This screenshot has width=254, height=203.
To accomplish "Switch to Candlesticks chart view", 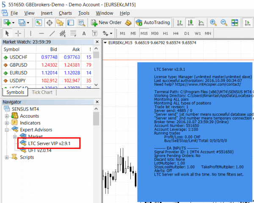I will 190,23.
